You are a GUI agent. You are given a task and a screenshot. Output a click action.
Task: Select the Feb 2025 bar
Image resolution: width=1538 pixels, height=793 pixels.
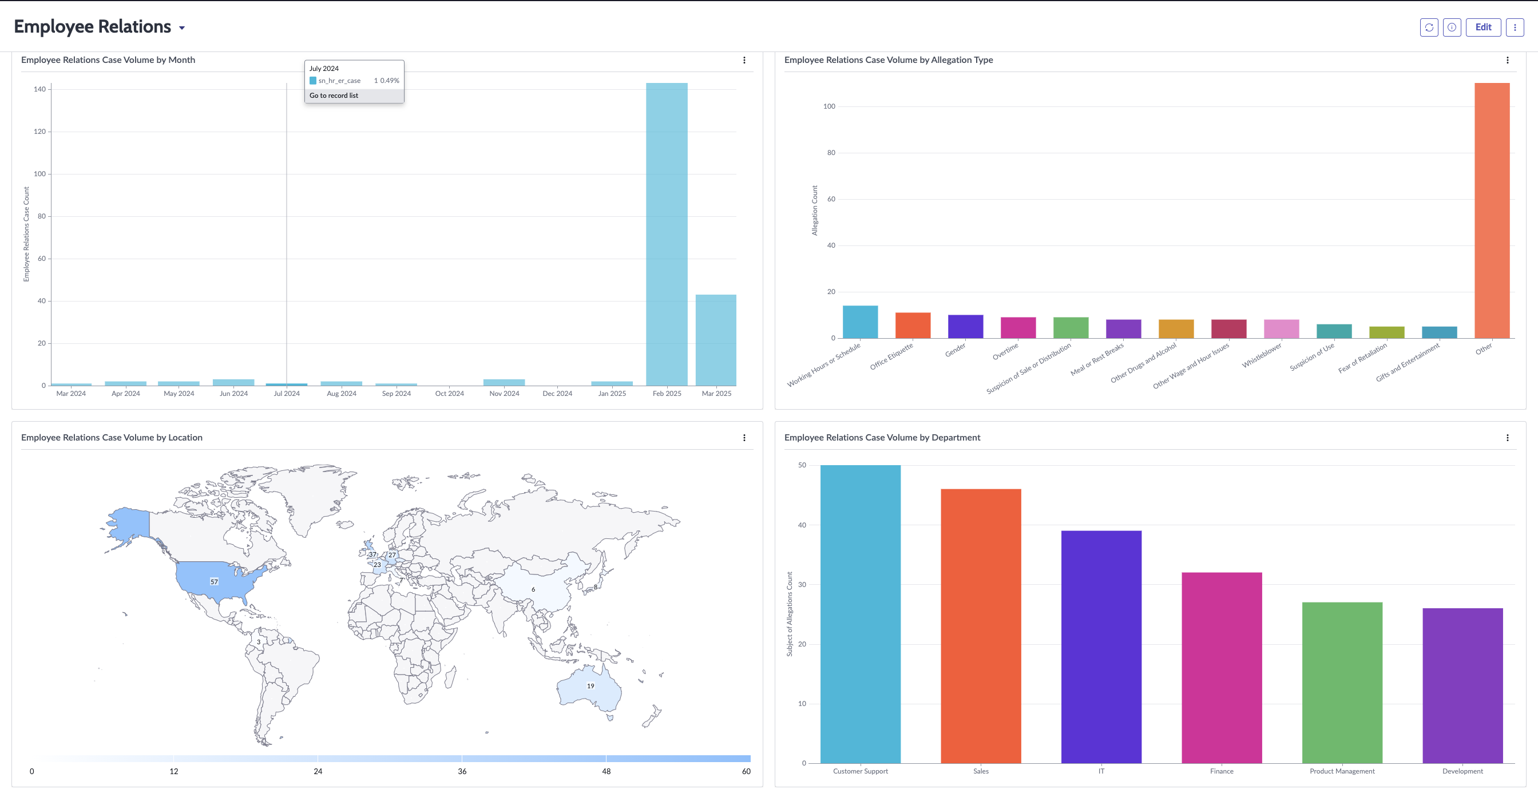667,234
